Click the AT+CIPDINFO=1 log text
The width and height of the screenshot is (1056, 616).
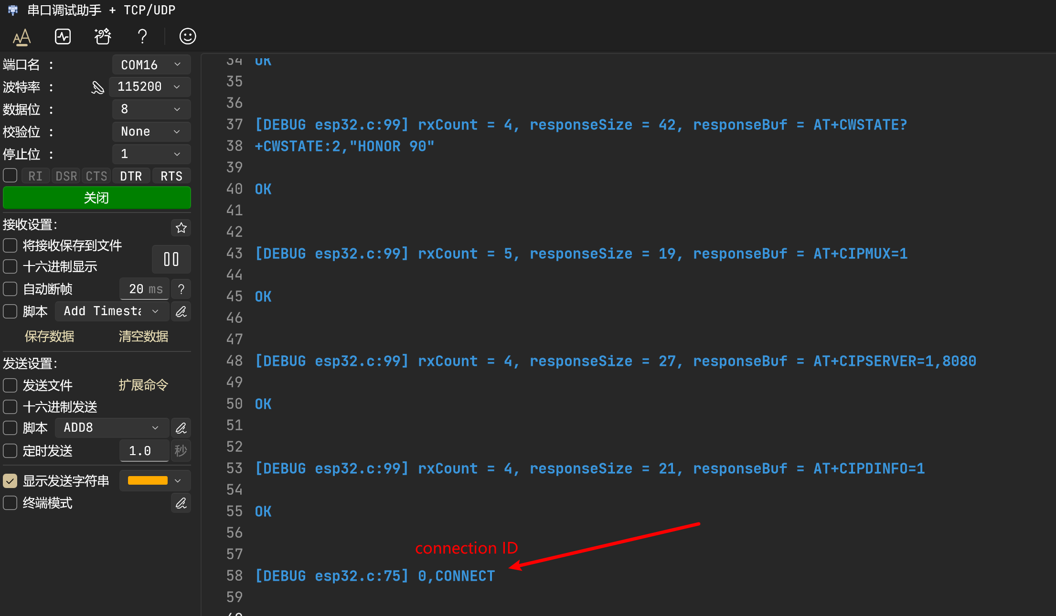coord(869,468)
